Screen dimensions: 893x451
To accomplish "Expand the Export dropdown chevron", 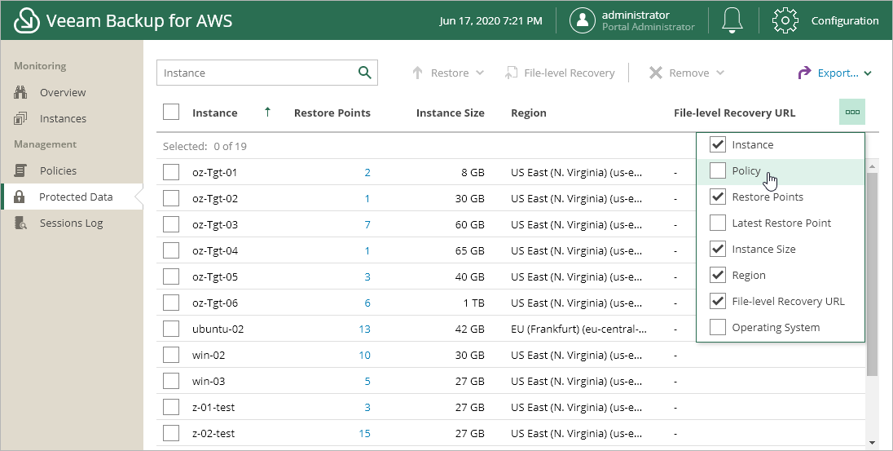I will point(868,73).
